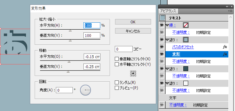Click the 移動 水平方向(O) slider handle
Viewport: 235px width, 111px height.
(69, 62)
